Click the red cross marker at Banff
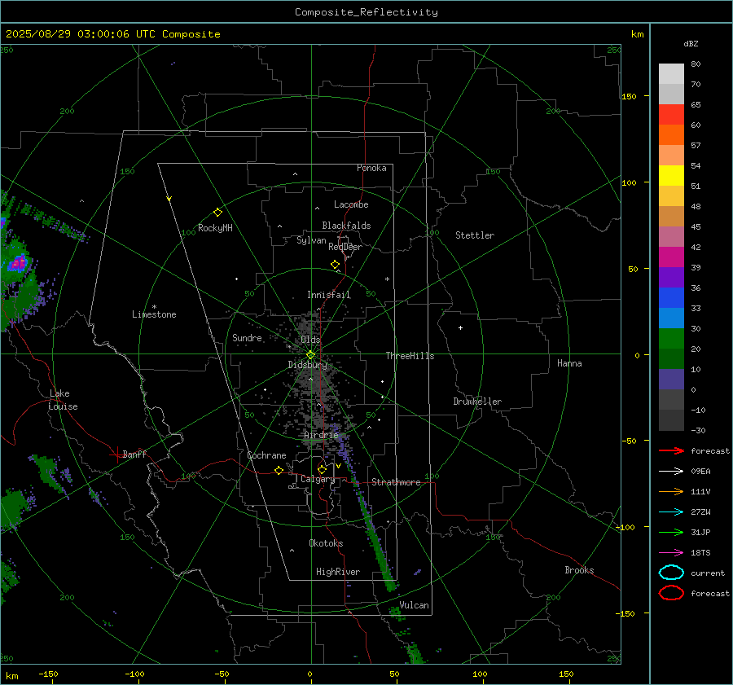The image size is (733, 685). (x=116, y=454)
